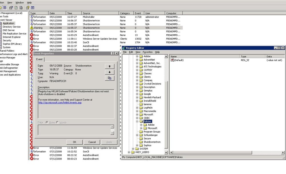Image resolution: width=286 pixels, height=174 pixels.
Task: Copy event details using the clipboard icon
Action: pyautogui.click(x=110, y=78)
